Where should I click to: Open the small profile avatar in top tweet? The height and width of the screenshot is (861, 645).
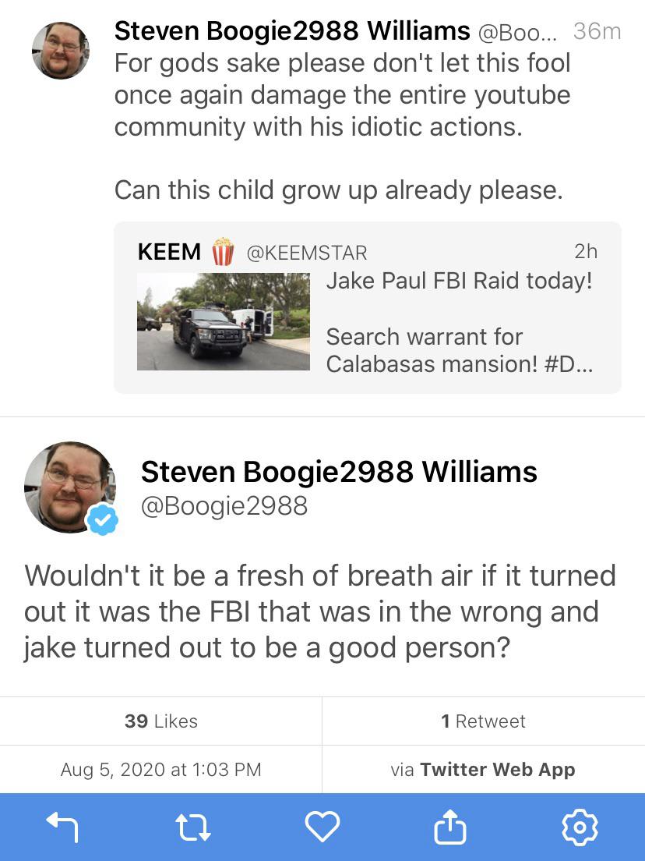[60, 51]
